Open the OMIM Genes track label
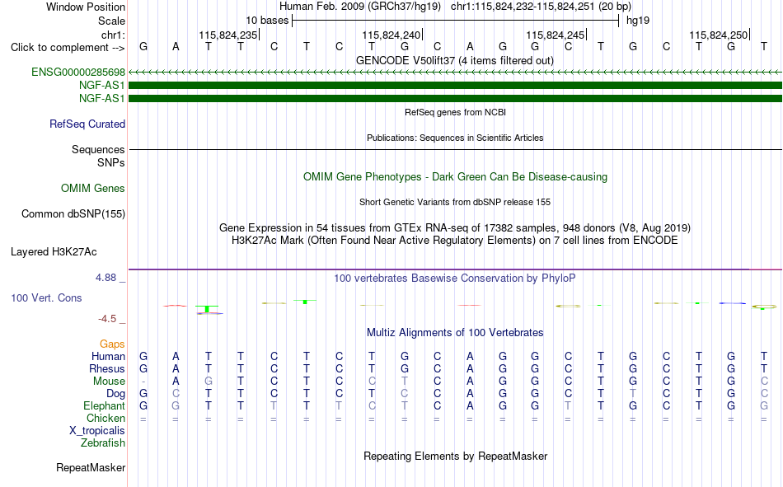Image resolution: width=783 pixels, height=487 pixels. pos(92,189)
